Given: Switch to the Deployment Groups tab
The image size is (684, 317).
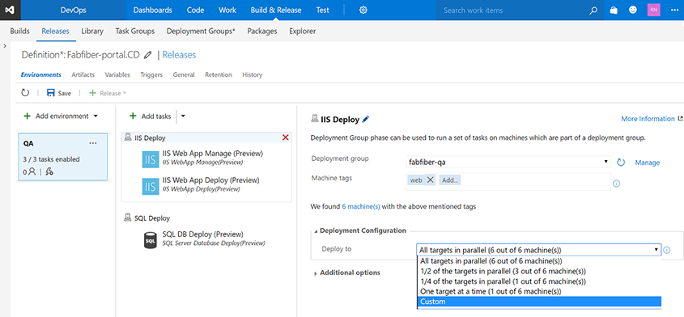Looking at the screenshot, I should point(201,31).
